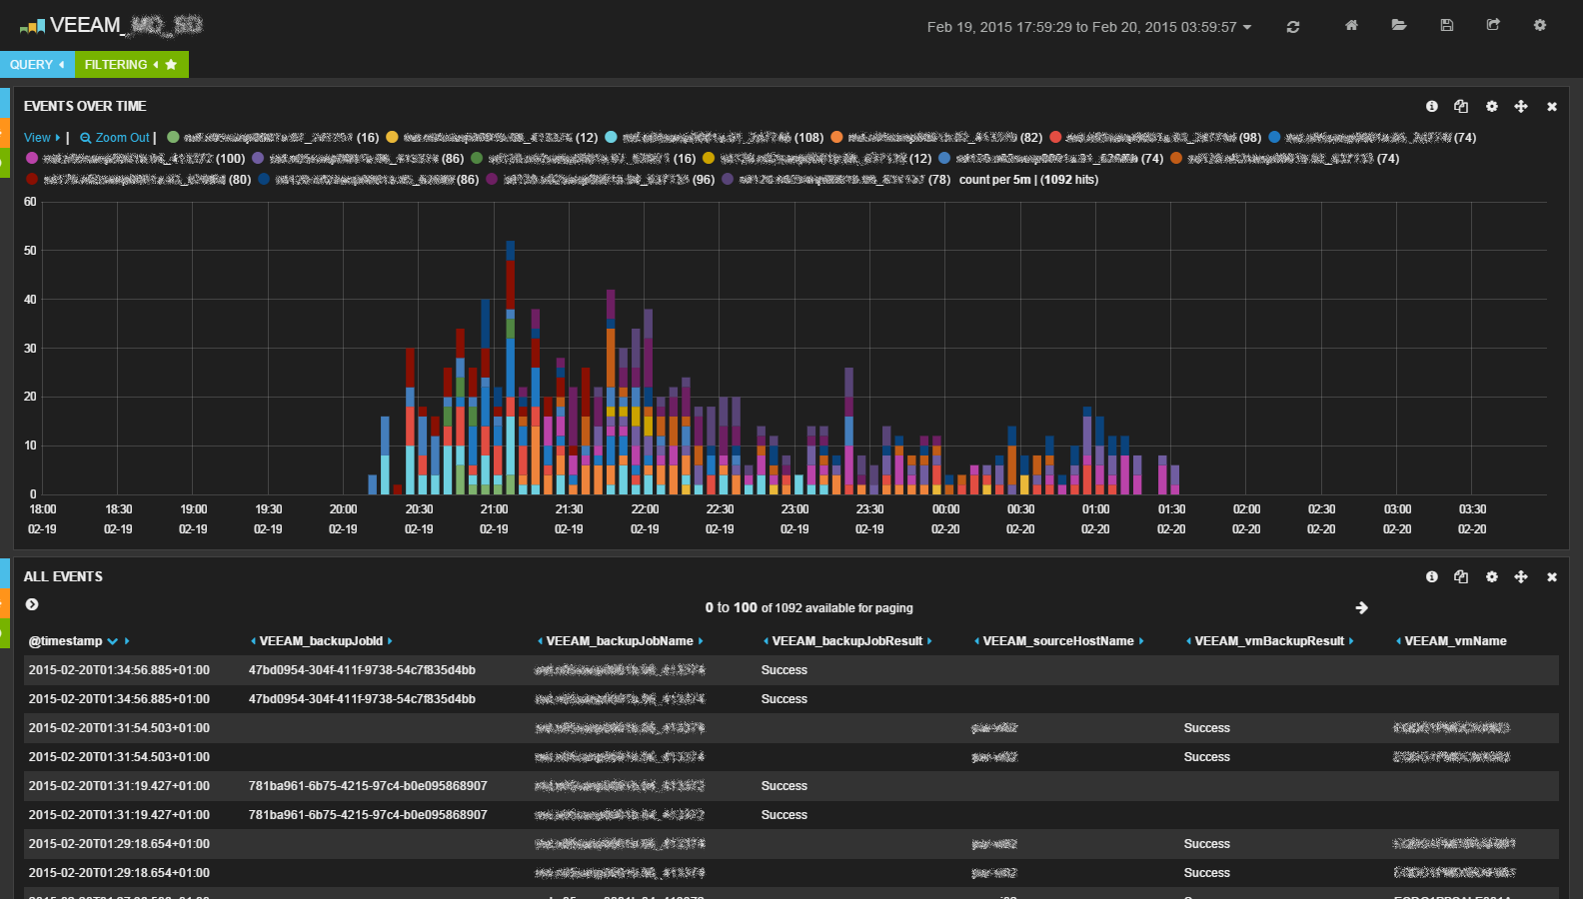The image size is (1583, 899).
Task: Collapse the FILTERING section tab
Action: click(131, 64)
